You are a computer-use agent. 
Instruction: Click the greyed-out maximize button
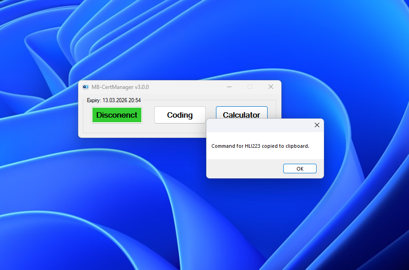tap(250, 87)
